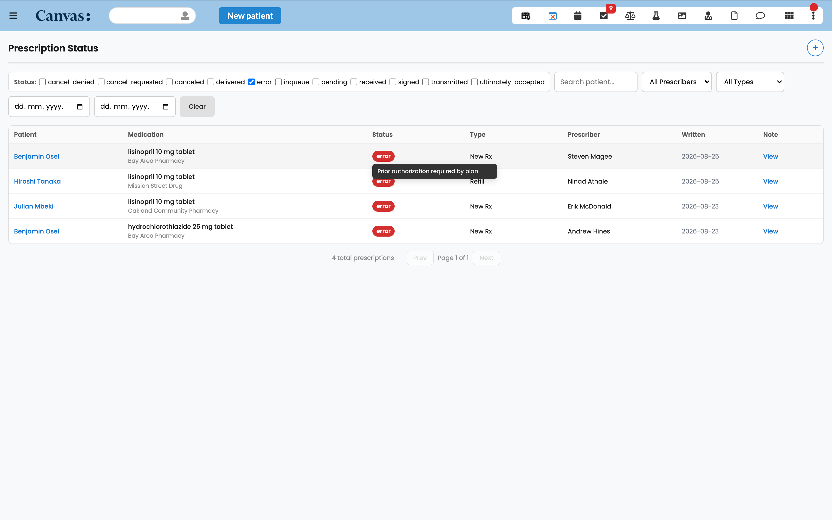Check the cancel-requested status filter
The image size is (832, 520).
[101, 82]
